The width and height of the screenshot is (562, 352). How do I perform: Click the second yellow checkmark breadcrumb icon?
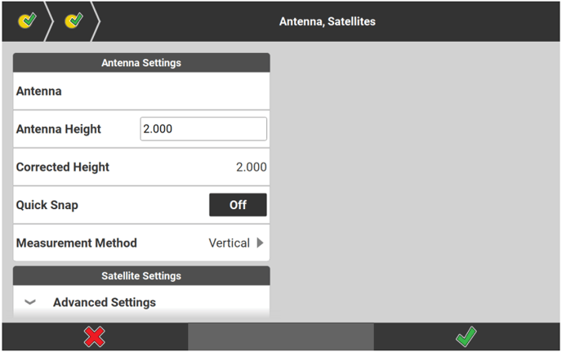74,20
